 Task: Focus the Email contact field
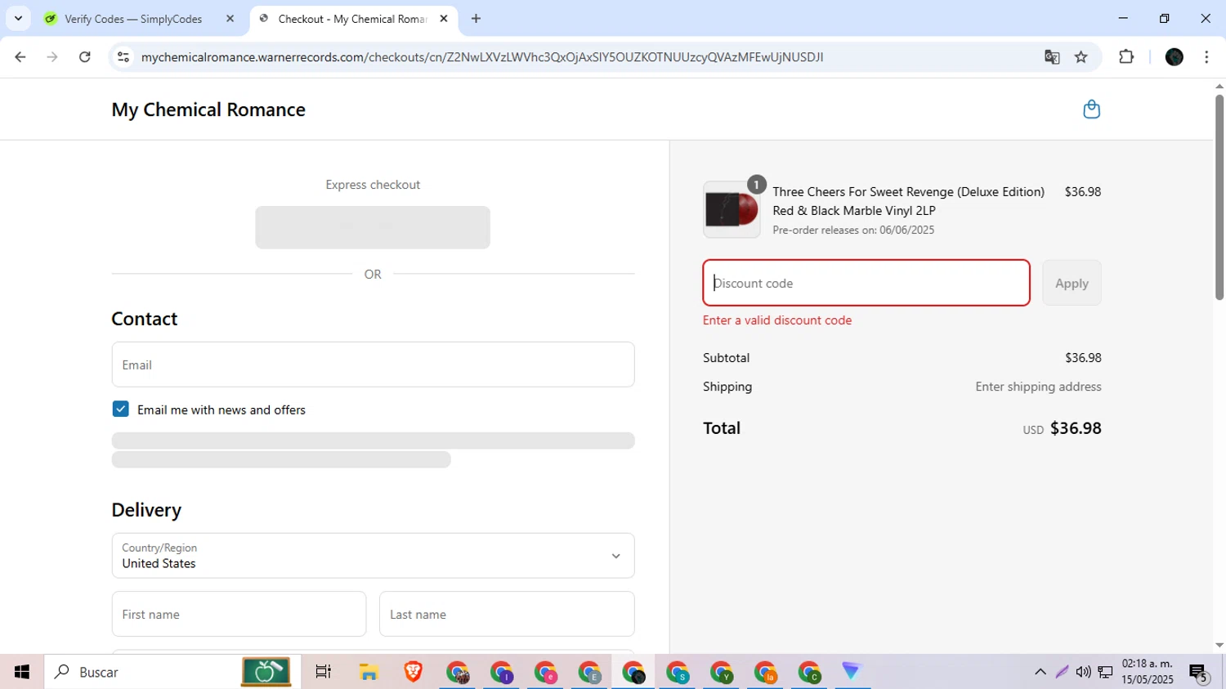point(373,365)
